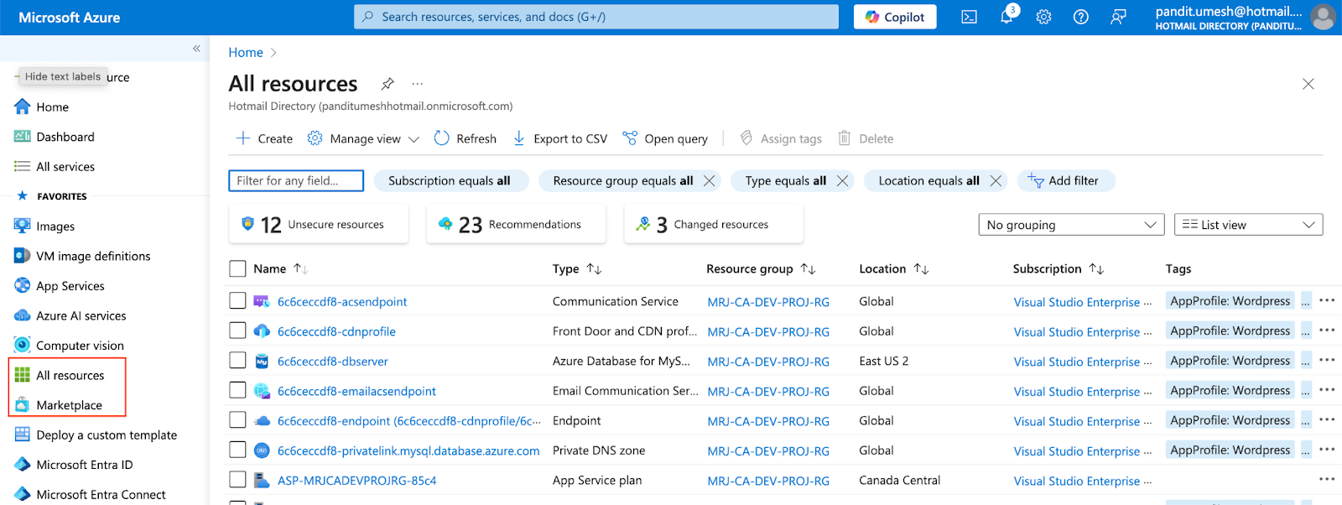Screen dimensions: 1342x505
Task: Open the List view dropdown
Action: pos(1248,225)
